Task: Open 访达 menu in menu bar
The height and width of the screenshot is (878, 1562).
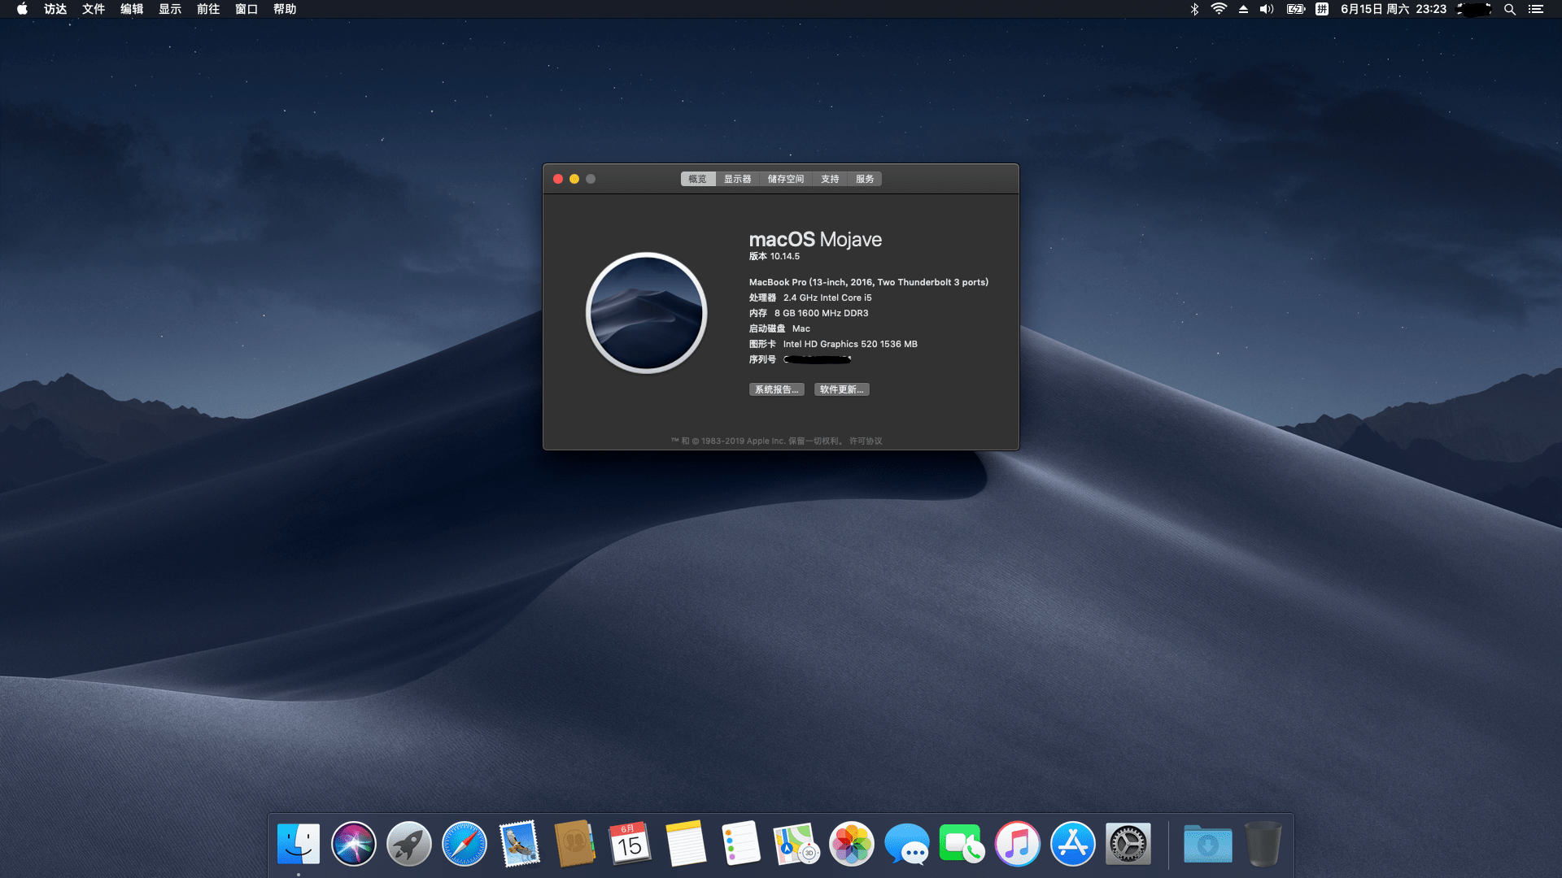Action: [55, 9]
